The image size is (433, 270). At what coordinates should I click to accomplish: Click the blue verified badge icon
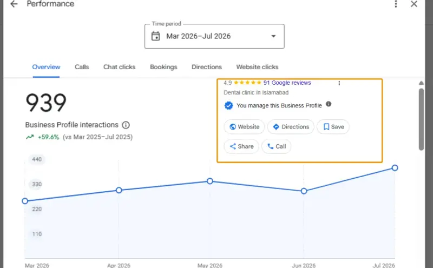pyautogui.click(x=228, y=105)
